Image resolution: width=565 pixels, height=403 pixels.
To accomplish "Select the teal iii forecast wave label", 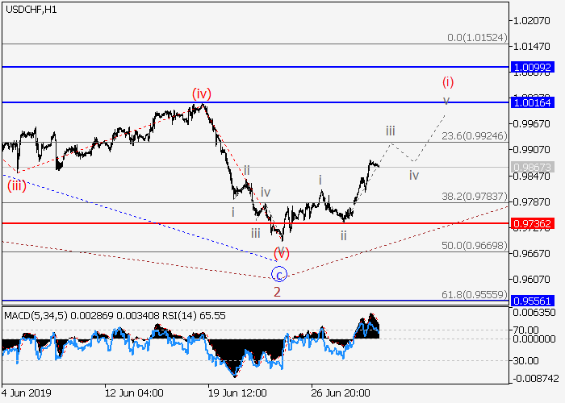I will [x=390, y=131].
